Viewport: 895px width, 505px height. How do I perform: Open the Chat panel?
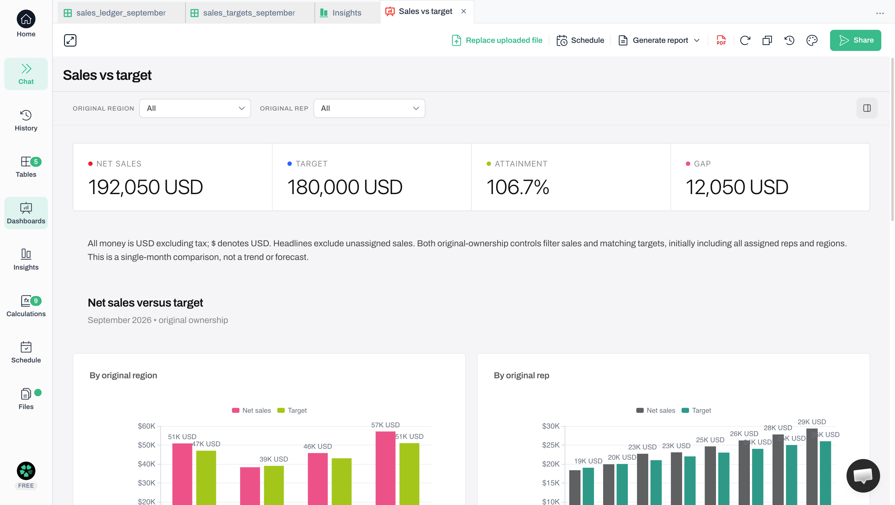26,74
